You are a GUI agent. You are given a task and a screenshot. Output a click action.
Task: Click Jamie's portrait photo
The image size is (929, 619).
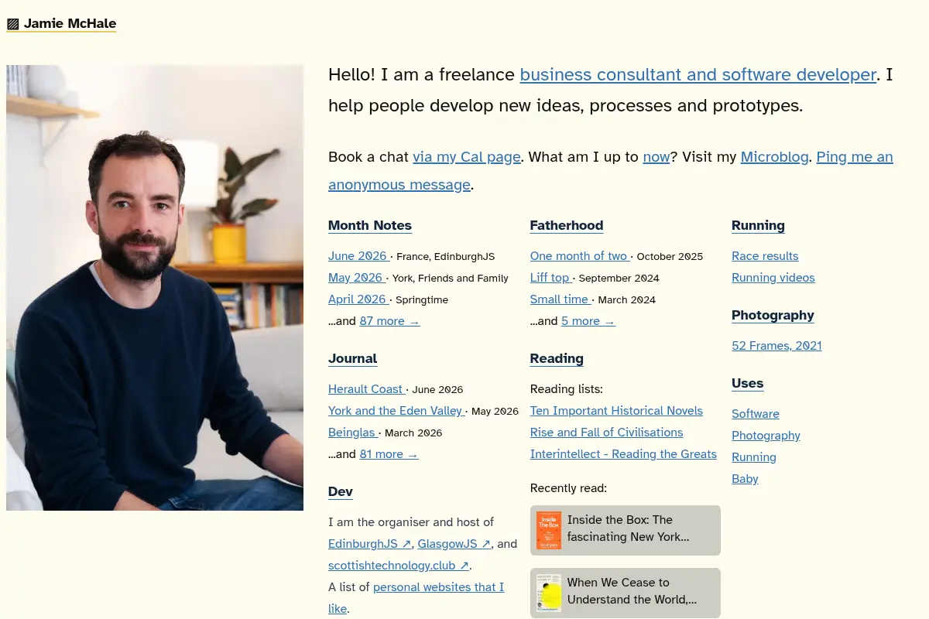155,288
